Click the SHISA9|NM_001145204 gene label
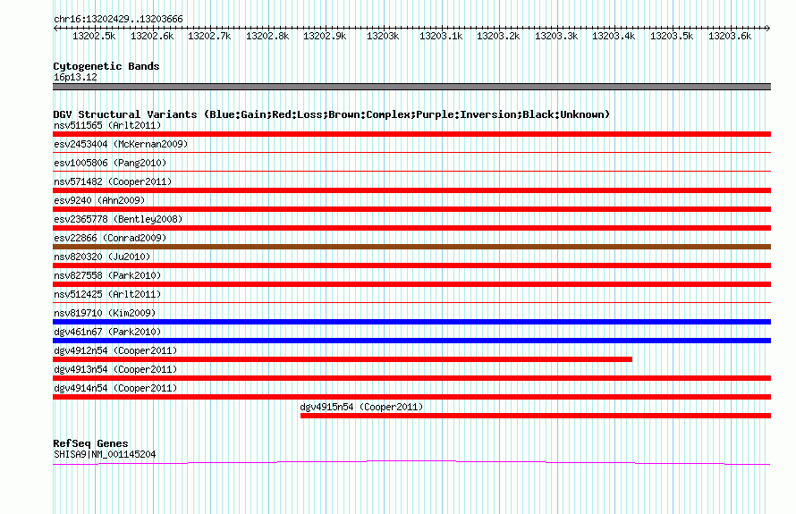This screenshot has height=514, width=796. click(x=105, y=455)
